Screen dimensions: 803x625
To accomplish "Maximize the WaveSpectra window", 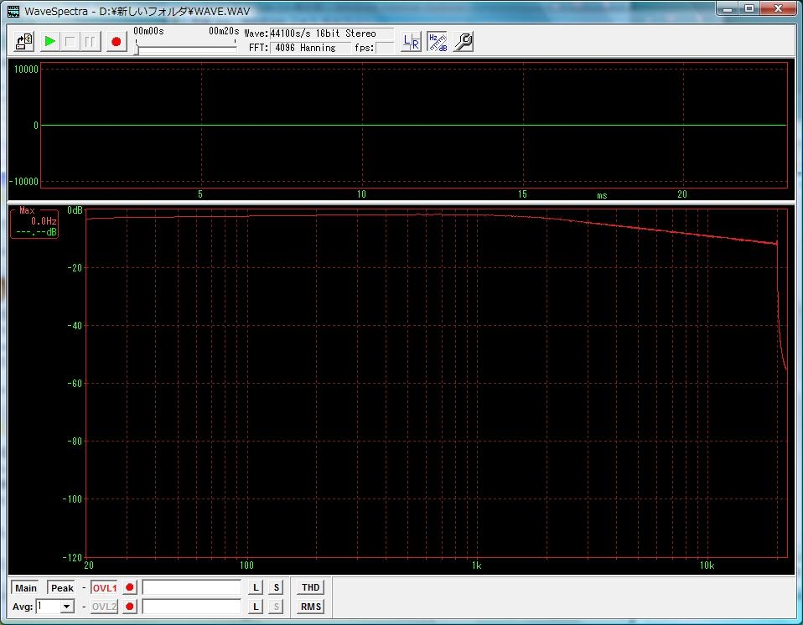I will [749, 8].
